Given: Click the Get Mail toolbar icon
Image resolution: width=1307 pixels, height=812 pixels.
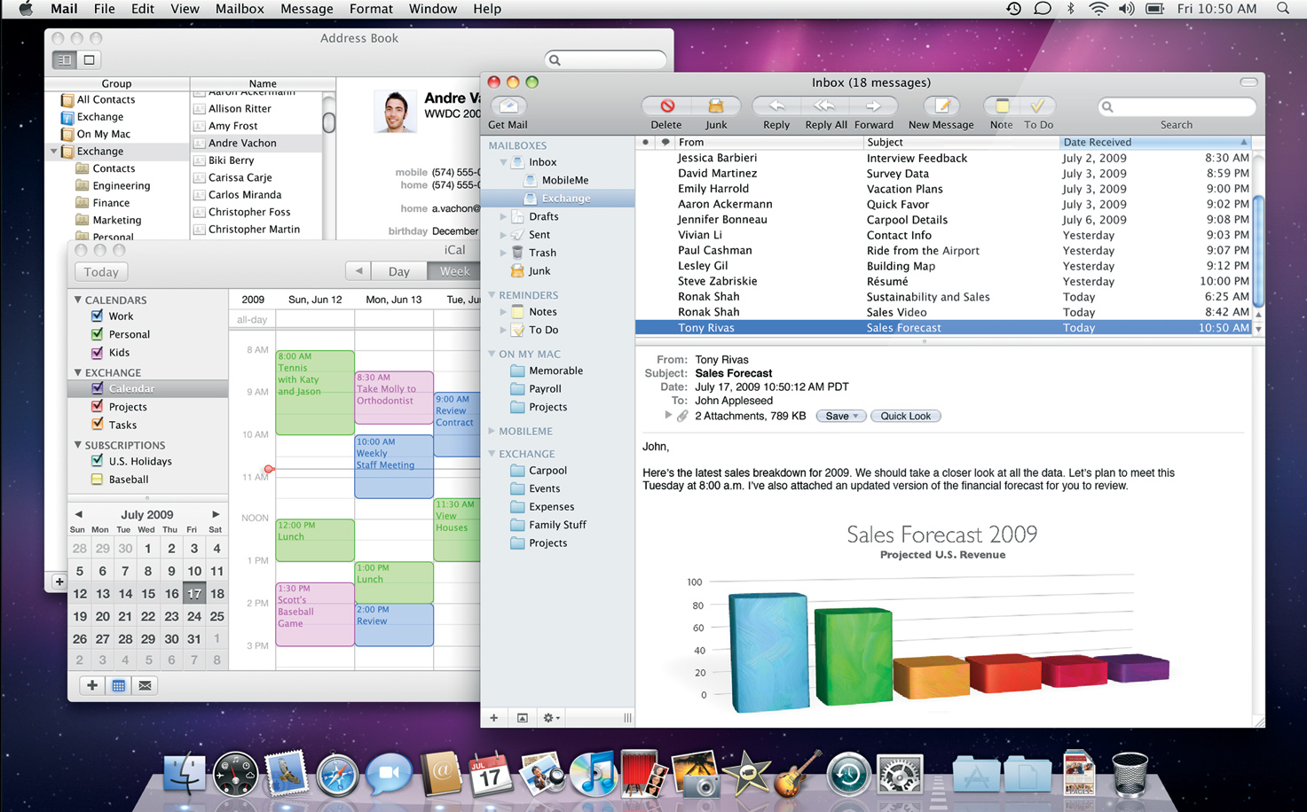Looking at the screenshot, I should [508, 106].
